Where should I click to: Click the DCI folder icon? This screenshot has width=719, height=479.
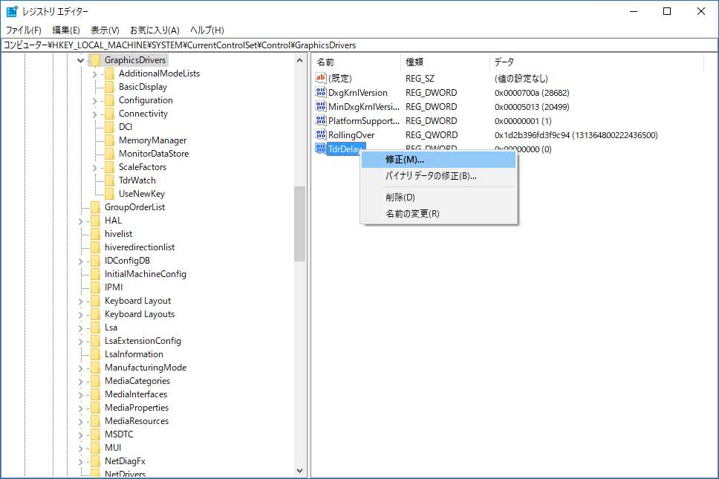(109, 126)
